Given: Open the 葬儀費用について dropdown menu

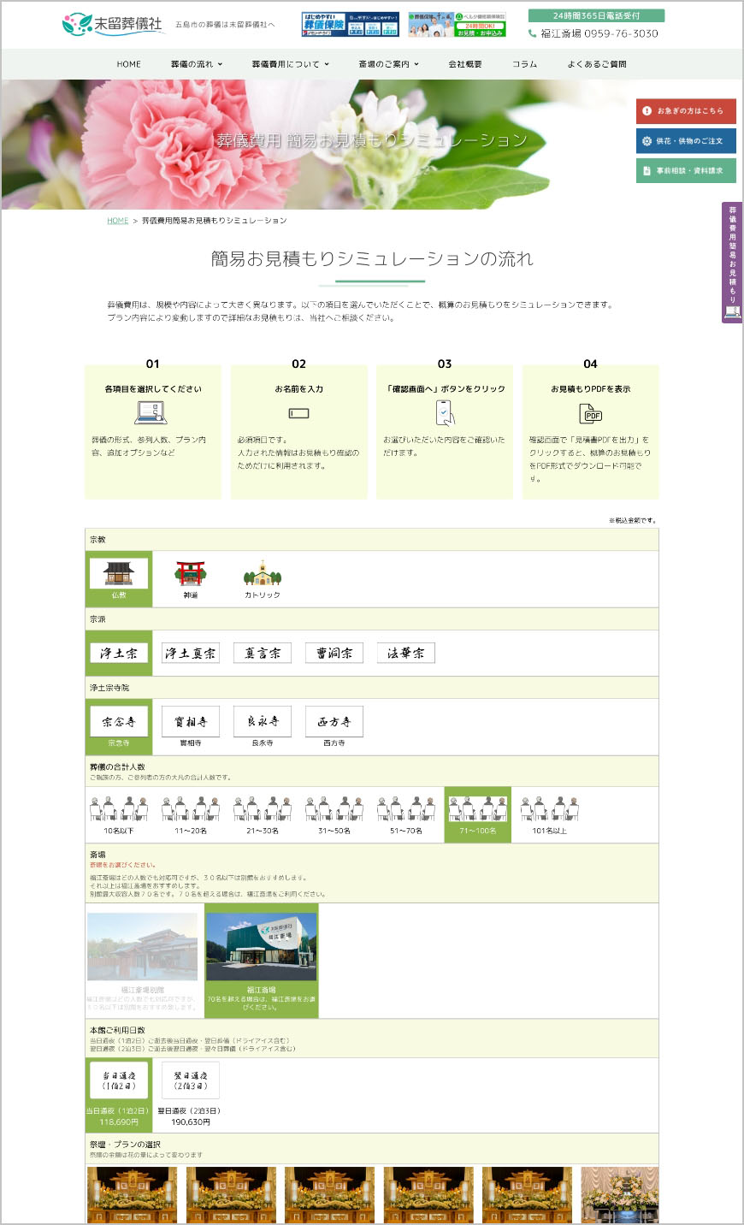Looking at the screenshot, I should pos(288,63).
